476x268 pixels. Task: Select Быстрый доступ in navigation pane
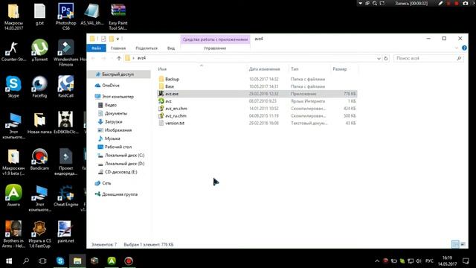[119, 74]
